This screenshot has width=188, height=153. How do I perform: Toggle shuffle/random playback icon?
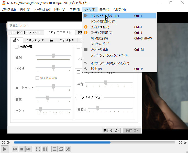[68, 149]
